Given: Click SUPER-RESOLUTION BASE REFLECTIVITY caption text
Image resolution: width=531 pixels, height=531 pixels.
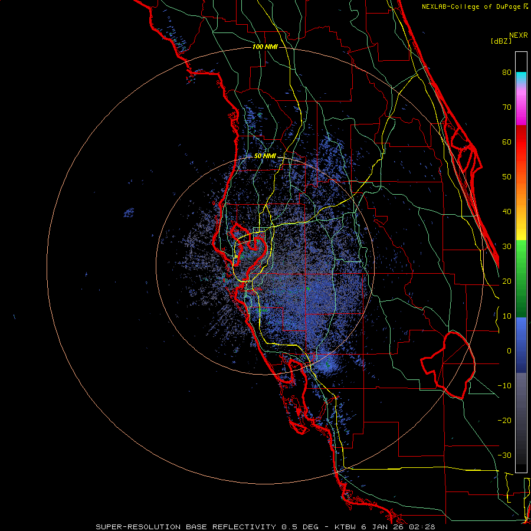Looking at the screenshot, I should [186, 527].
